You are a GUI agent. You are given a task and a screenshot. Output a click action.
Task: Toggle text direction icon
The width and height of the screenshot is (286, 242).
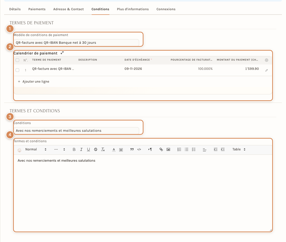150,149
